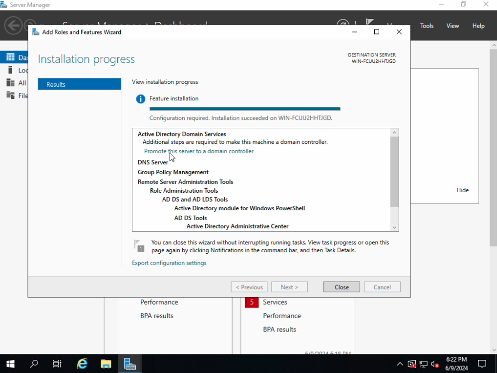
Task: Click the Add Roles and Features Wizard title icon
Action: (x=36, y=32)
